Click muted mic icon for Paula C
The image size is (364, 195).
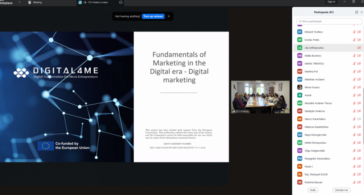click(354, 166)
